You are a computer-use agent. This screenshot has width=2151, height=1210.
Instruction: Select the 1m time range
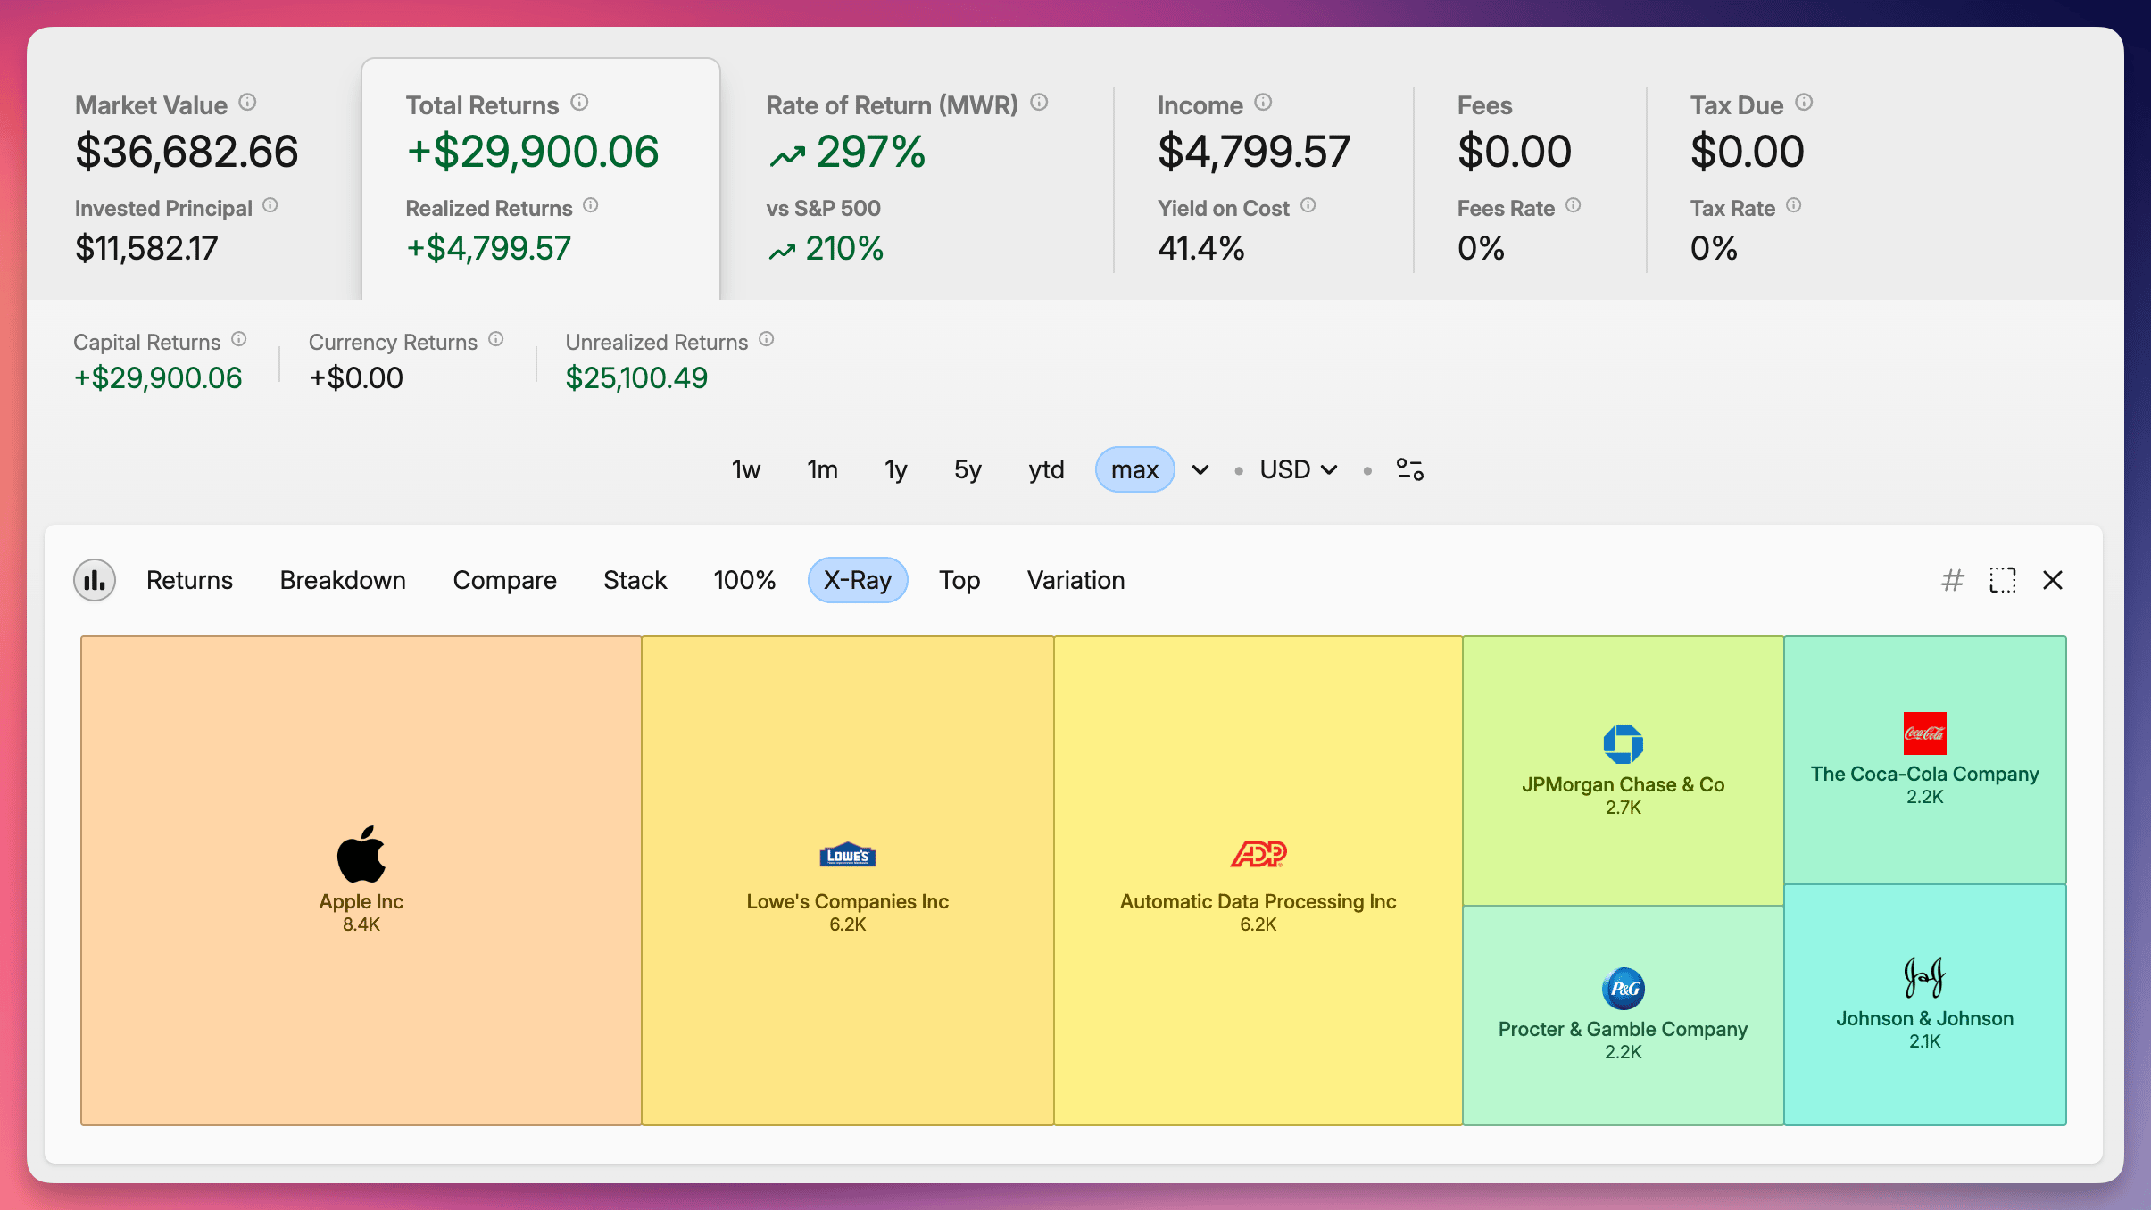point(822,469)
